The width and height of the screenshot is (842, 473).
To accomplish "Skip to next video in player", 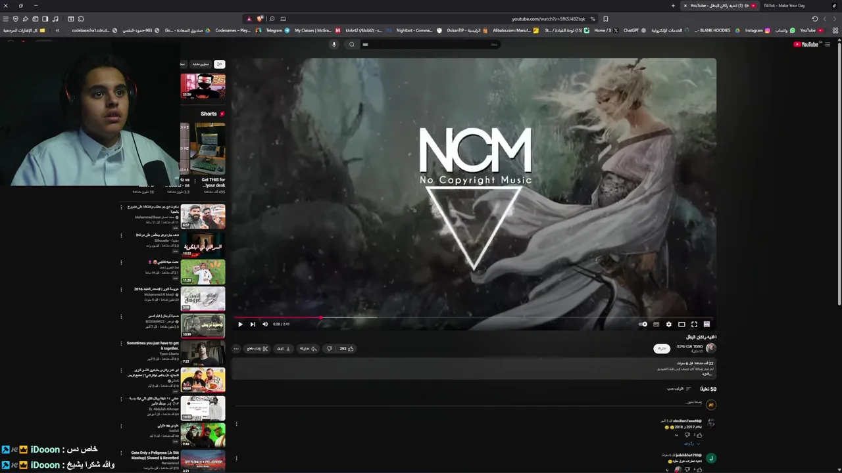I will (253, 324).
